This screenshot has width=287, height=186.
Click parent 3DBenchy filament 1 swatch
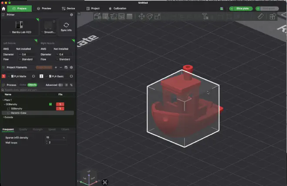pyautogui.click(x=60, y=104)
